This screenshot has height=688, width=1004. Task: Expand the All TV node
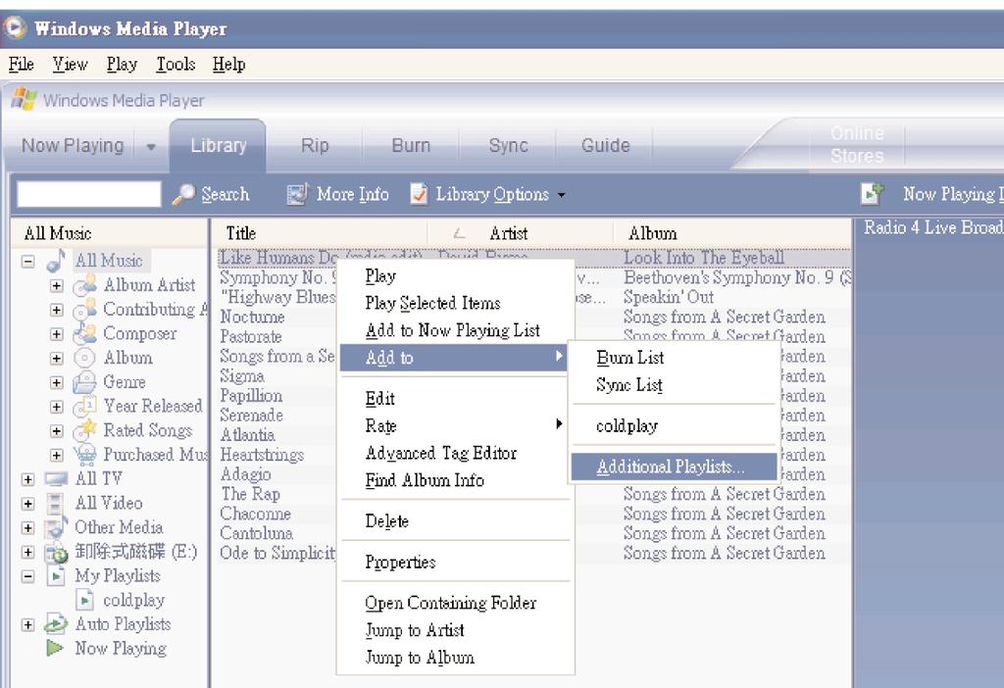click(x=27, y=479)
